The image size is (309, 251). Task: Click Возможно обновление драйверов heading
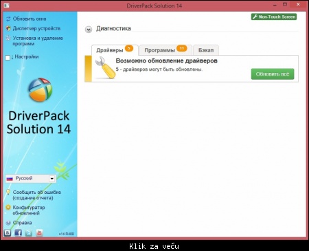(167, 61)
